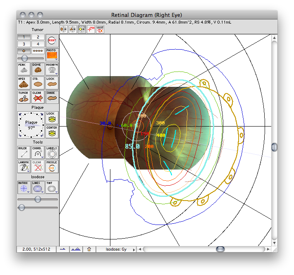Open the isodose TINT dropdown
The width and height of the screenshot is (294, 275).
(52, 187)
